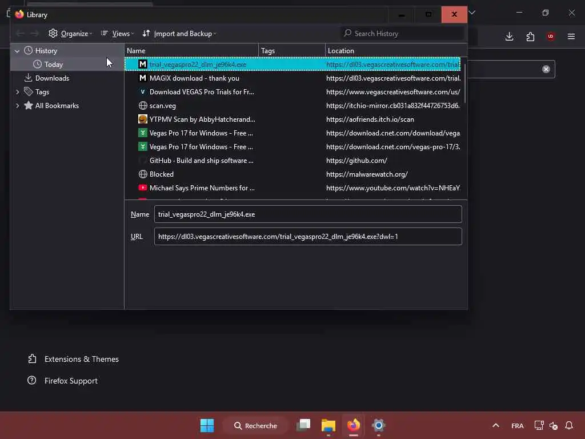Click the Organize gear icon
This screenshot has width=585, height=439.
(53, 33)
